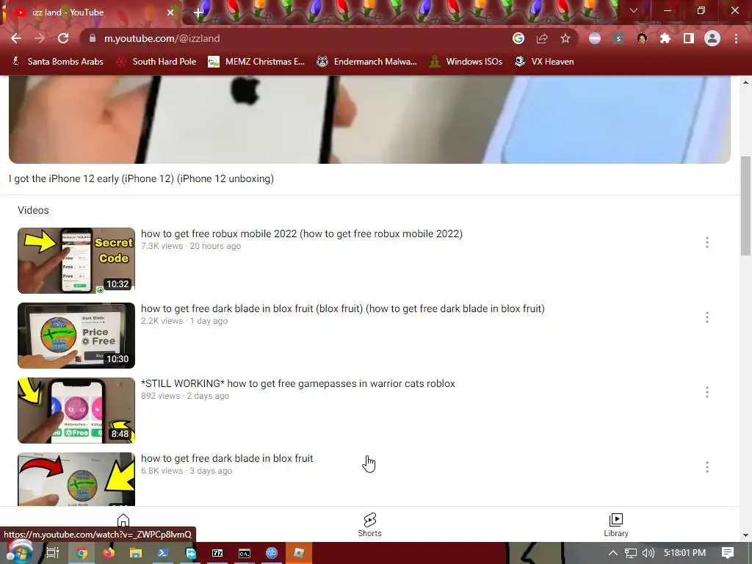Open the iPhone 12 early video title
The image size is (752, 564).
point(141,178)
